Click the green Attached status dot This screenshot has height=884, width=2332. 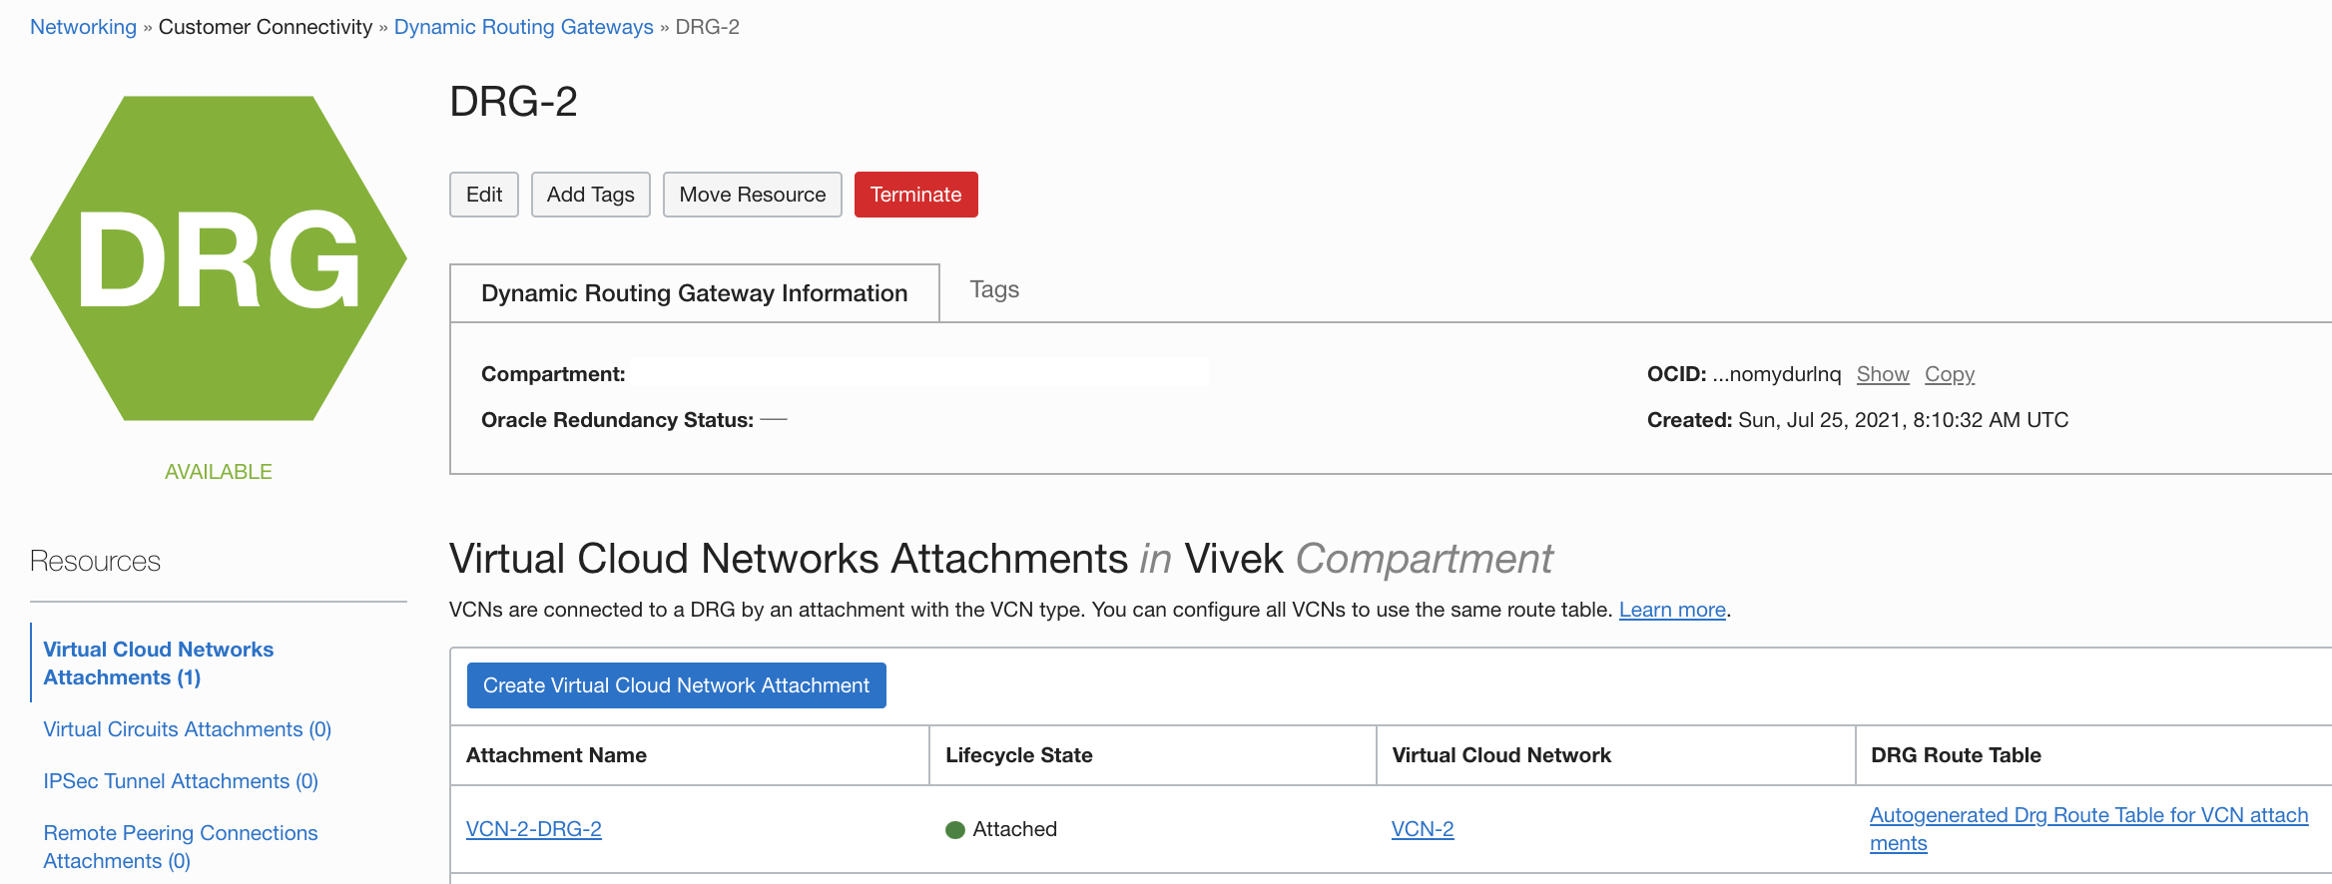coord(955,830)
